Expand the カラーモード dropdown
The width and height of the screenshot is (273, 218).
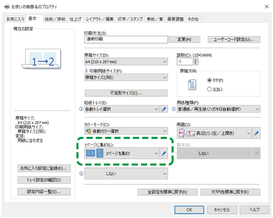click(126, 131)
